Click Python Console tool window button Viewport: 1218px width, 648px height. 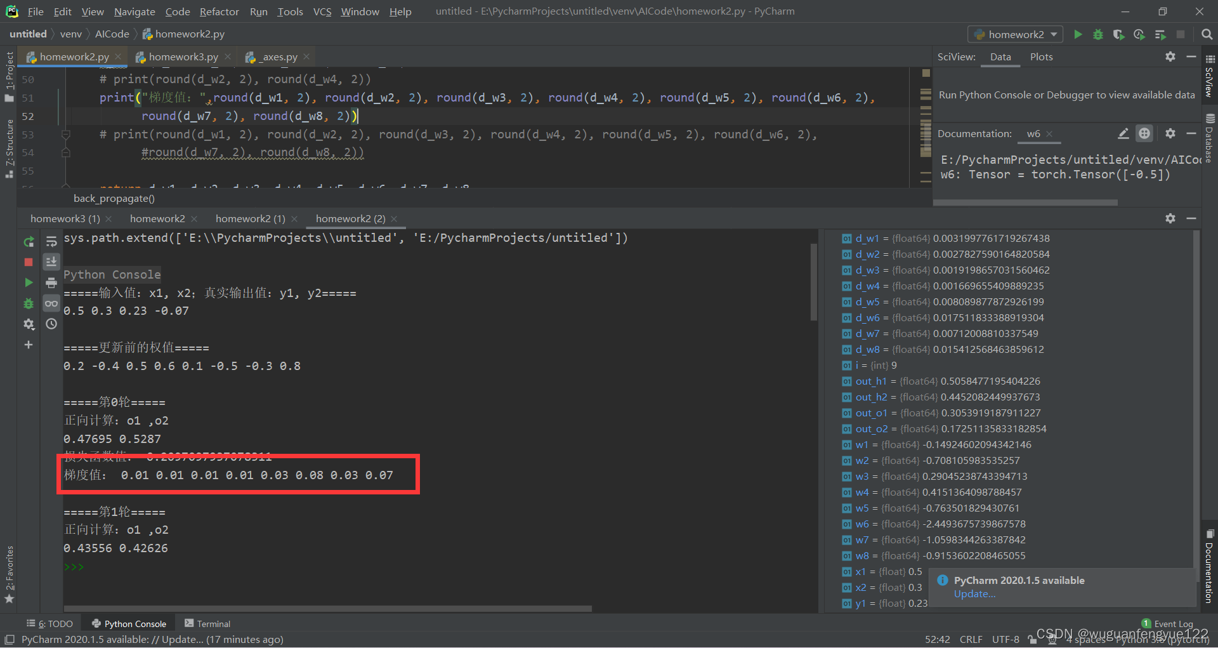click(x=129, y=624)
